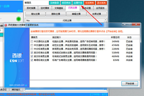Check the 中文标准男主播 checkbox
144x96 pixels.
(x=32, y=49)
